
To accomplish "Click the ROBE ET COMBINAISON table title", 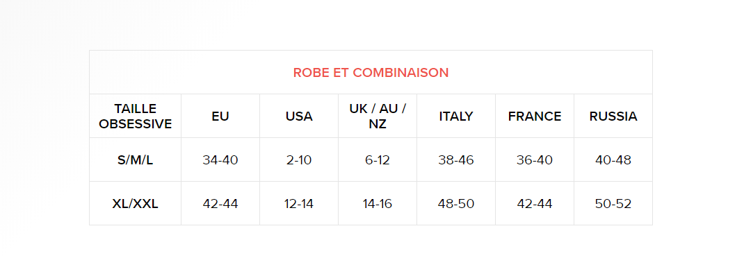I will (371, 72).
